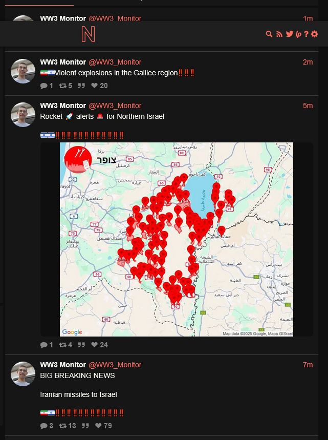Click the Liberapay donate icon
This screenshot has width=328, height=440.
(x=298, y=34)
